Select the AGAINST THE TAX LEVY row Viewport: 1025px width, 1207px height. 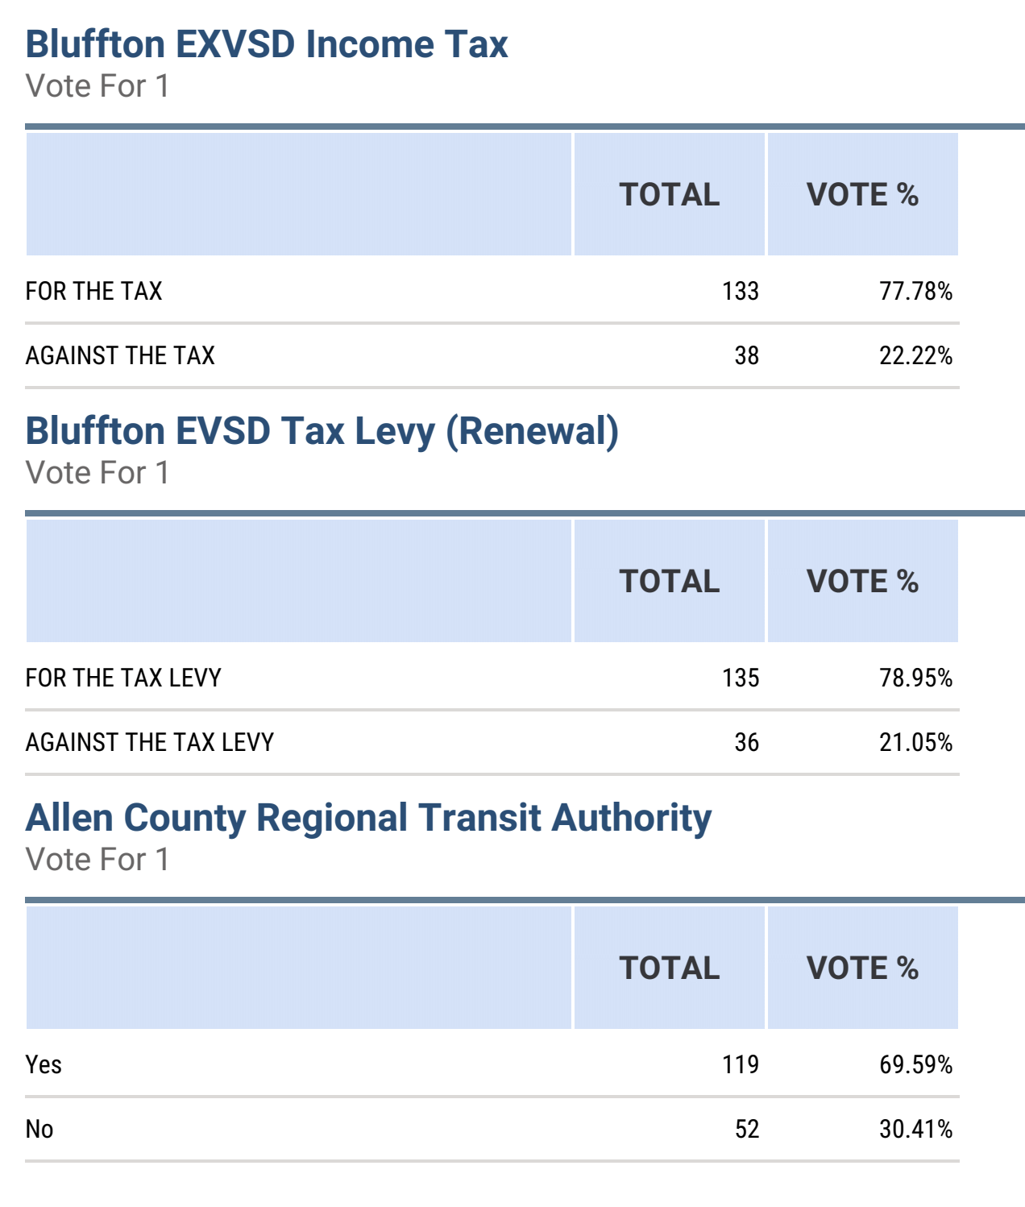coord(492,743)
